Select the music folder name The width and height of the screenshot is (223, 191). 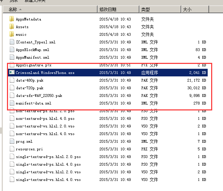point(21,34)
